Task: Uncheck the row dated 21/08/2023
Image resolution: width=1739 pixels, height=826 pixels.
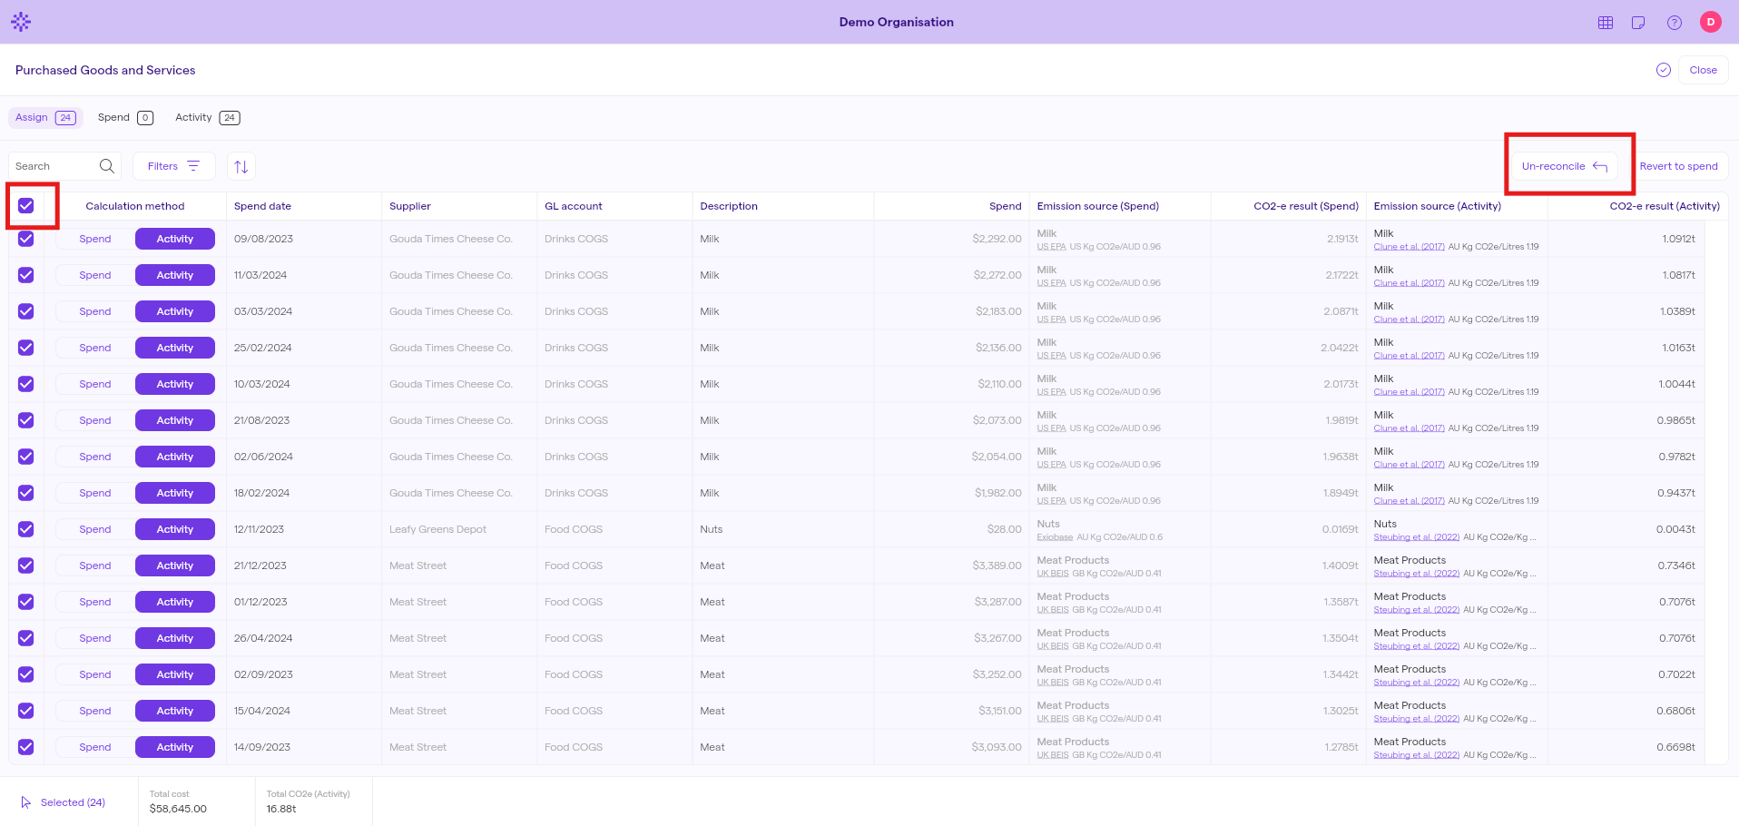Action: click(26, 420)
